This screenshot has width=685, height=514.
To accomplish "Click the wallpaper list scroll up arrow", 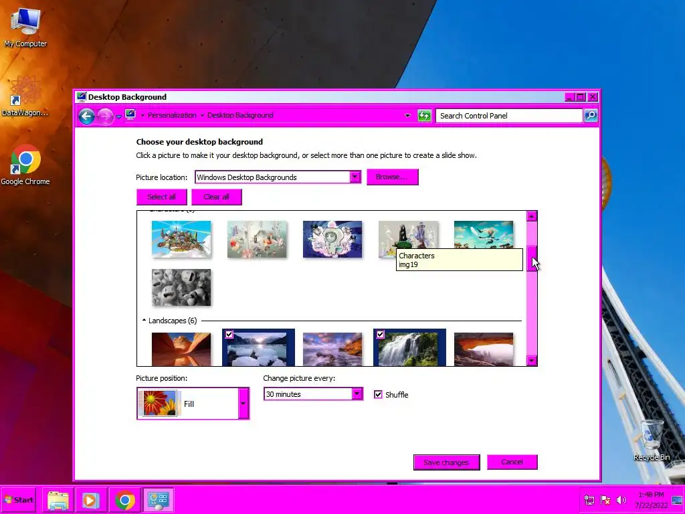I will click(x=532, y=216).
